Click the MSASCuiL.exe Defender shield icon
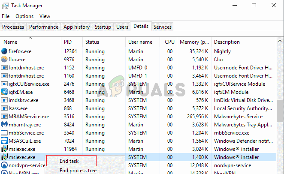Screen dimensions: 284x174 tap(4, 141)
